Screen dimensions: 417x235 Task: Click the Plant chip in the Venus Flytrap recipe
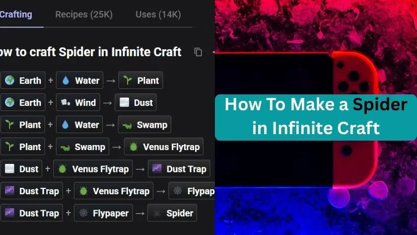[x=23, y=147]
